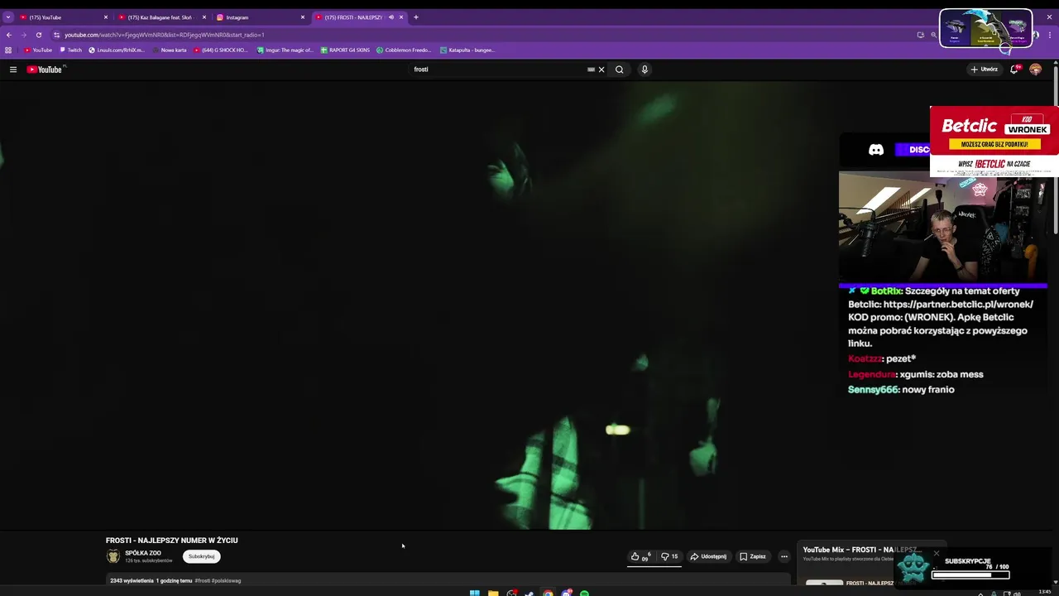The width and height of the screenshot is (1059, 596).
Task: Click the Discord icon on stream overlay
Action: click(x=875, y=150)
